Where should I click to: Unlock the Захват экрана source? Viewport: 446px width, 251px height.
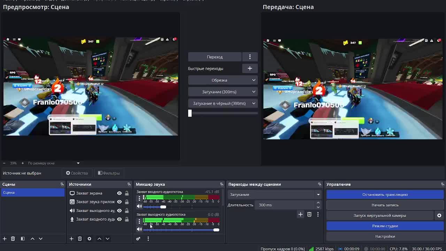click(x=127, y=193)
